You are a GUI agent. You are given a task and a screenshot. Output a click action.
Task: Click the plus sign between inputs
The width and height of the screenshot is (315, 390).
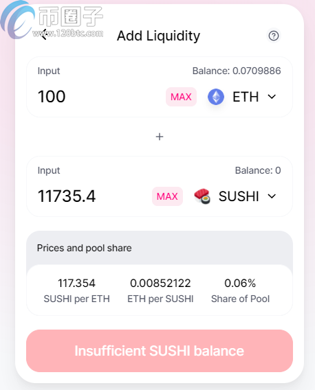(160, 137)
